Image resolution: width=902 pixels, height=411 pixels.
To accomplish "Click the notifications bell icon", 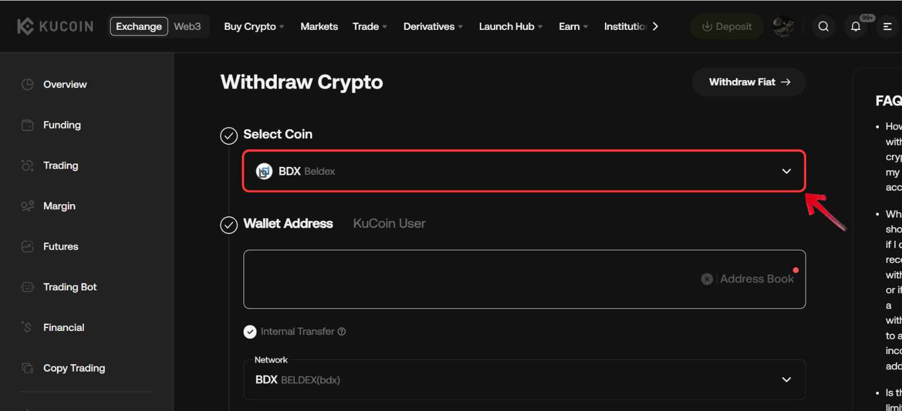I will tap(856, 26).
